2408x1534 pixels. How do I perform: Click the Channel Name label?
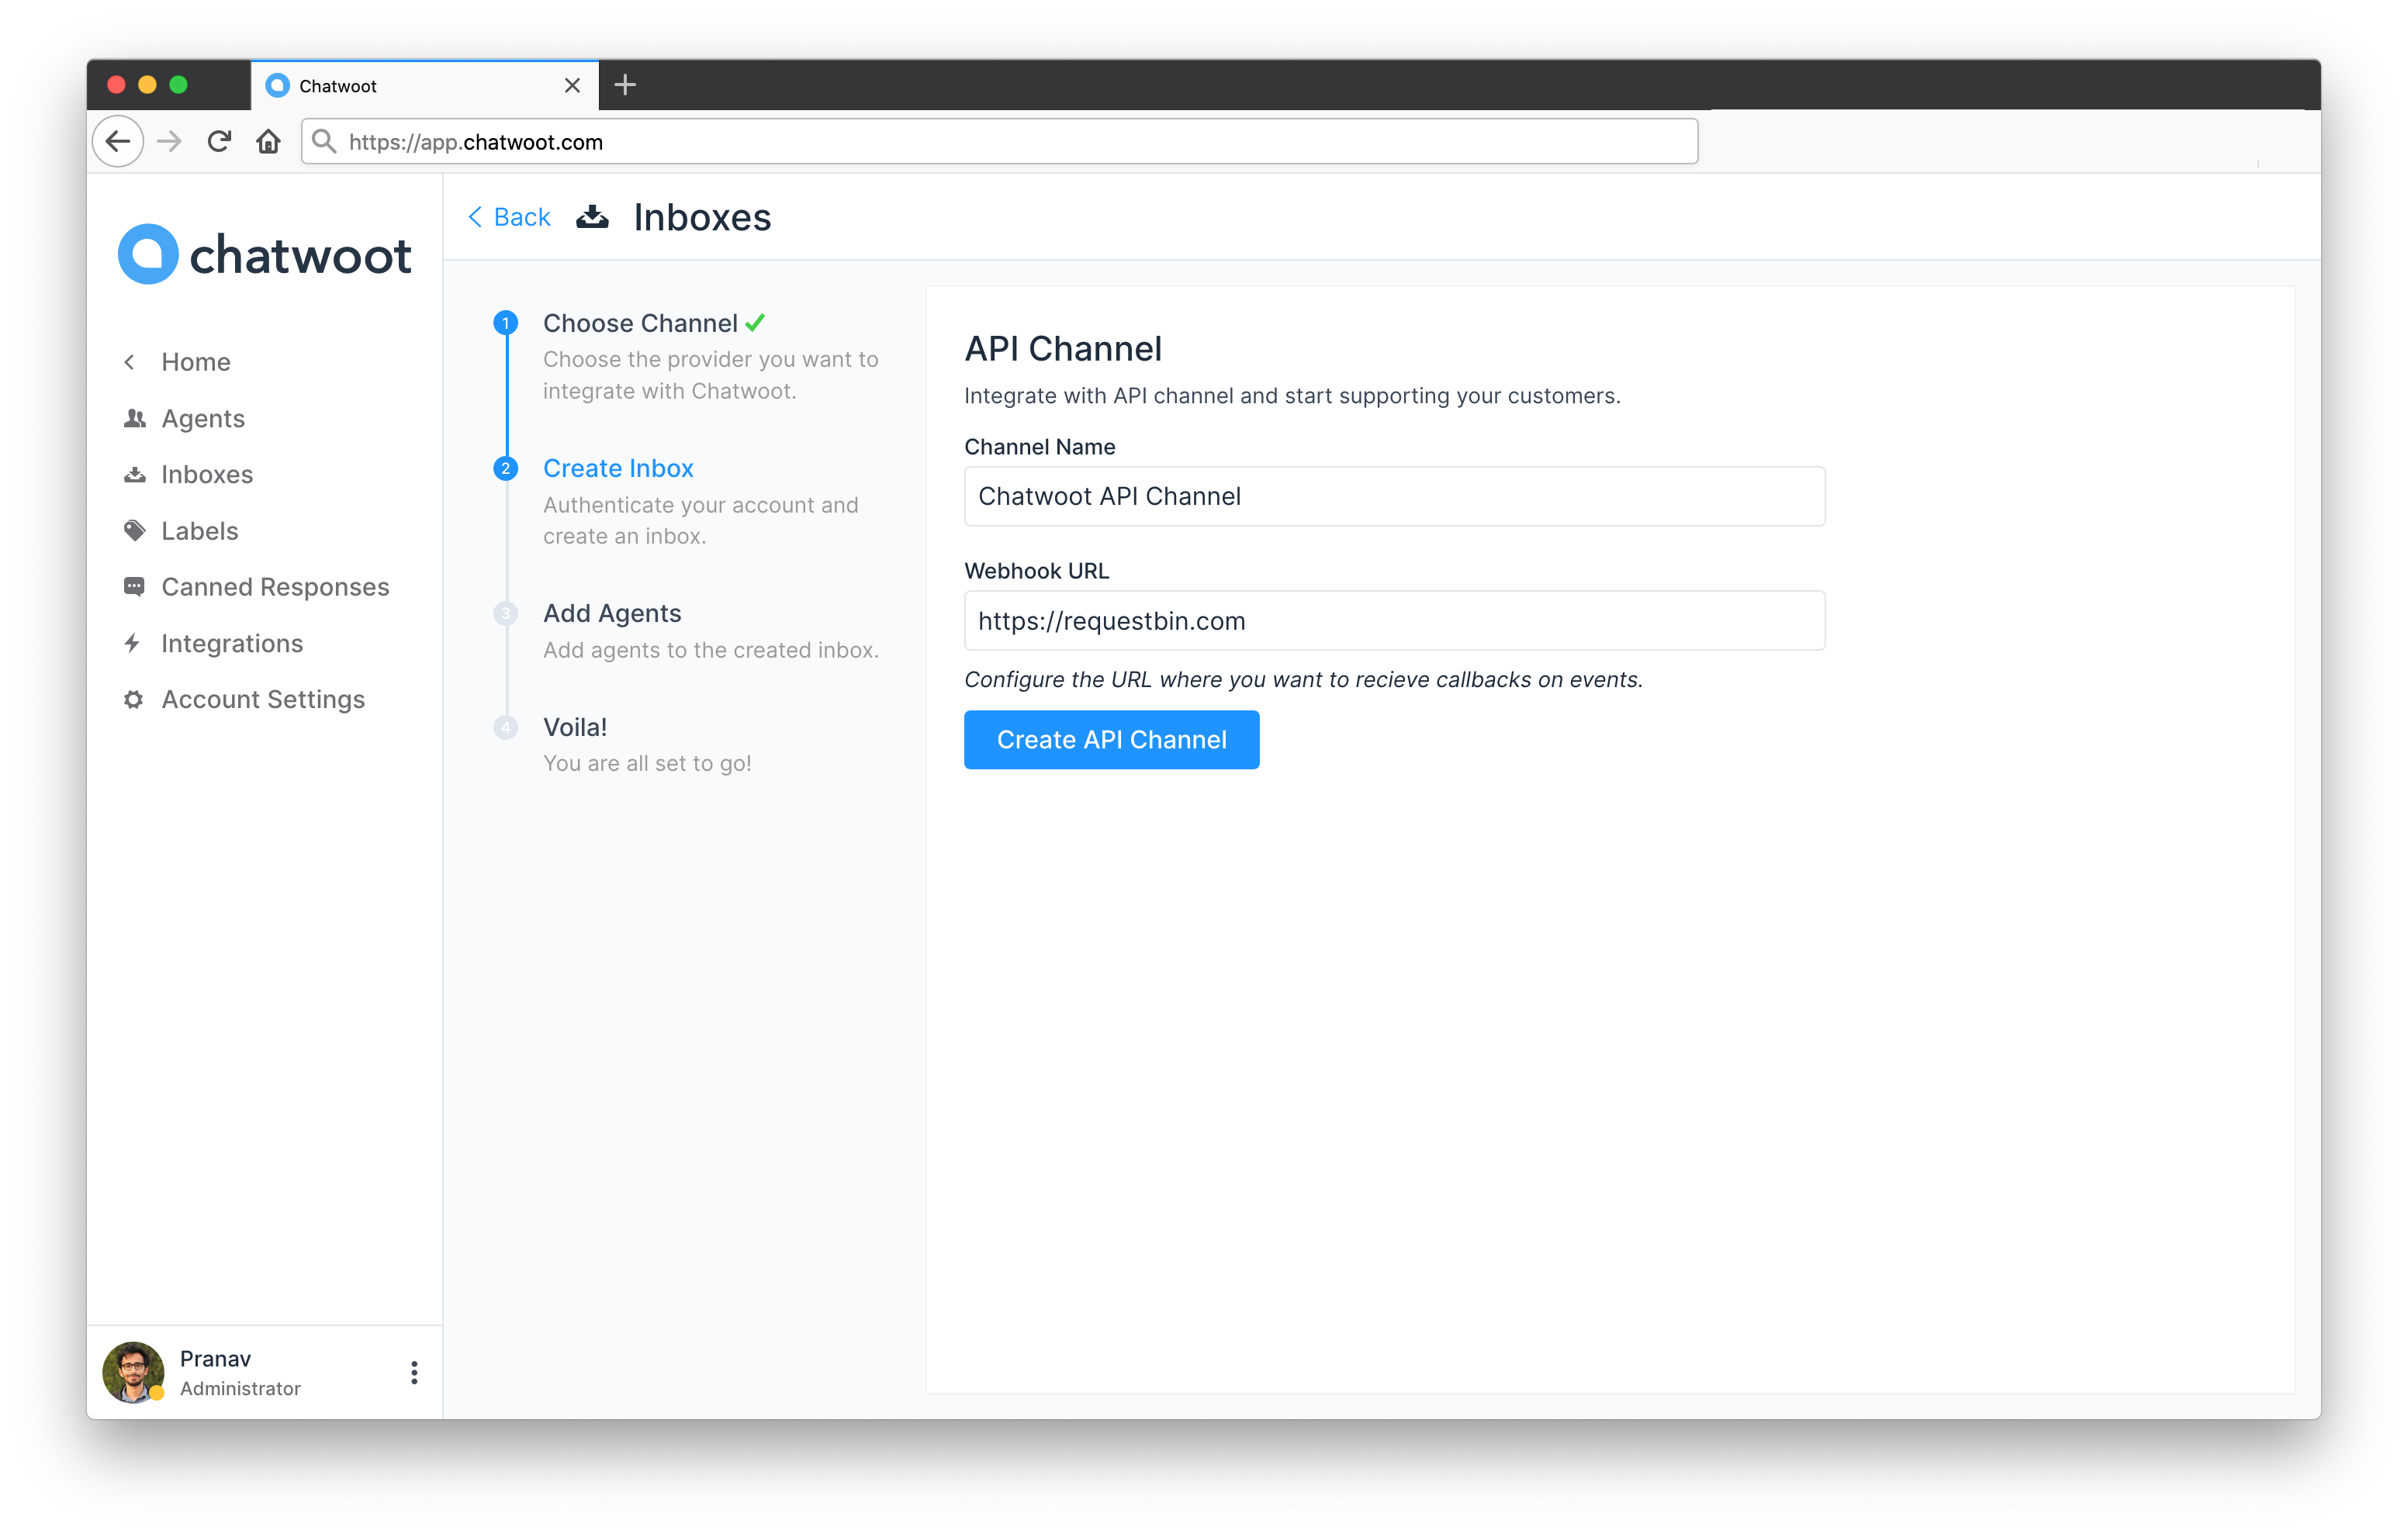tap(1039, 447)
